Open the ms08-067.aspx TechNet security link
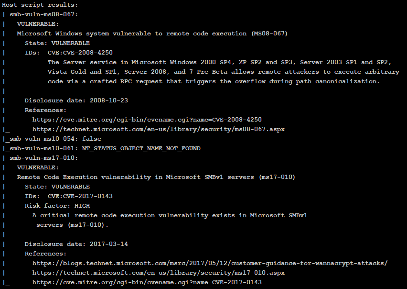 158,129
